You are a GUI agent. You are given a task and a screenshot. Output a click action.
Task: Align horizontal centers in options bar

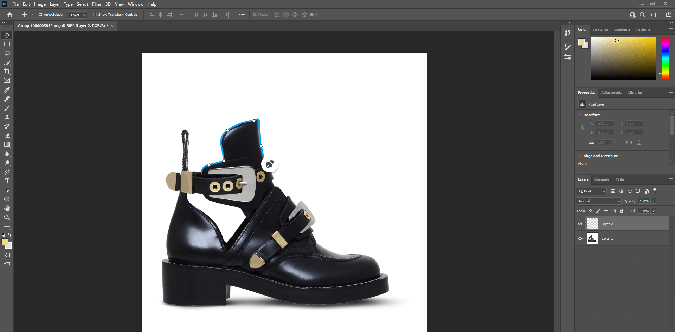click(x=160, y=14)
